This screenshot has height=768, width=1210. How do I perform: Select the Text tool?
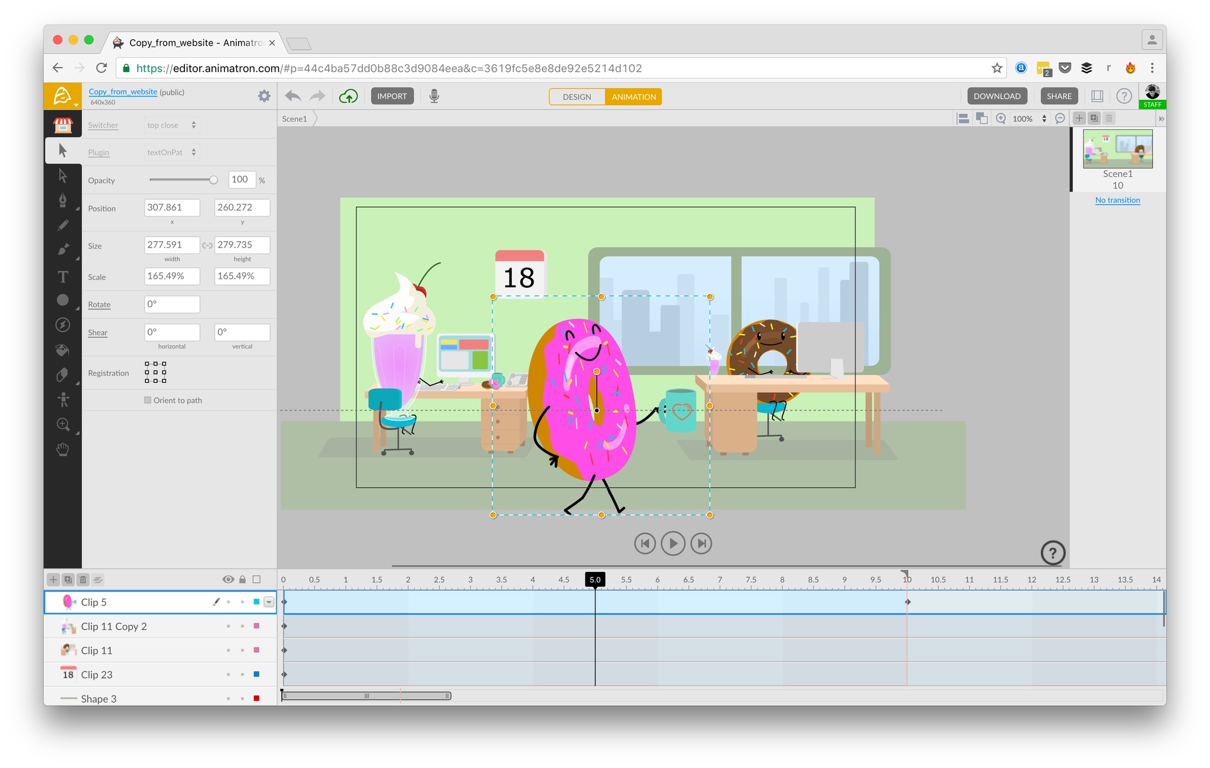pos(63,276)
